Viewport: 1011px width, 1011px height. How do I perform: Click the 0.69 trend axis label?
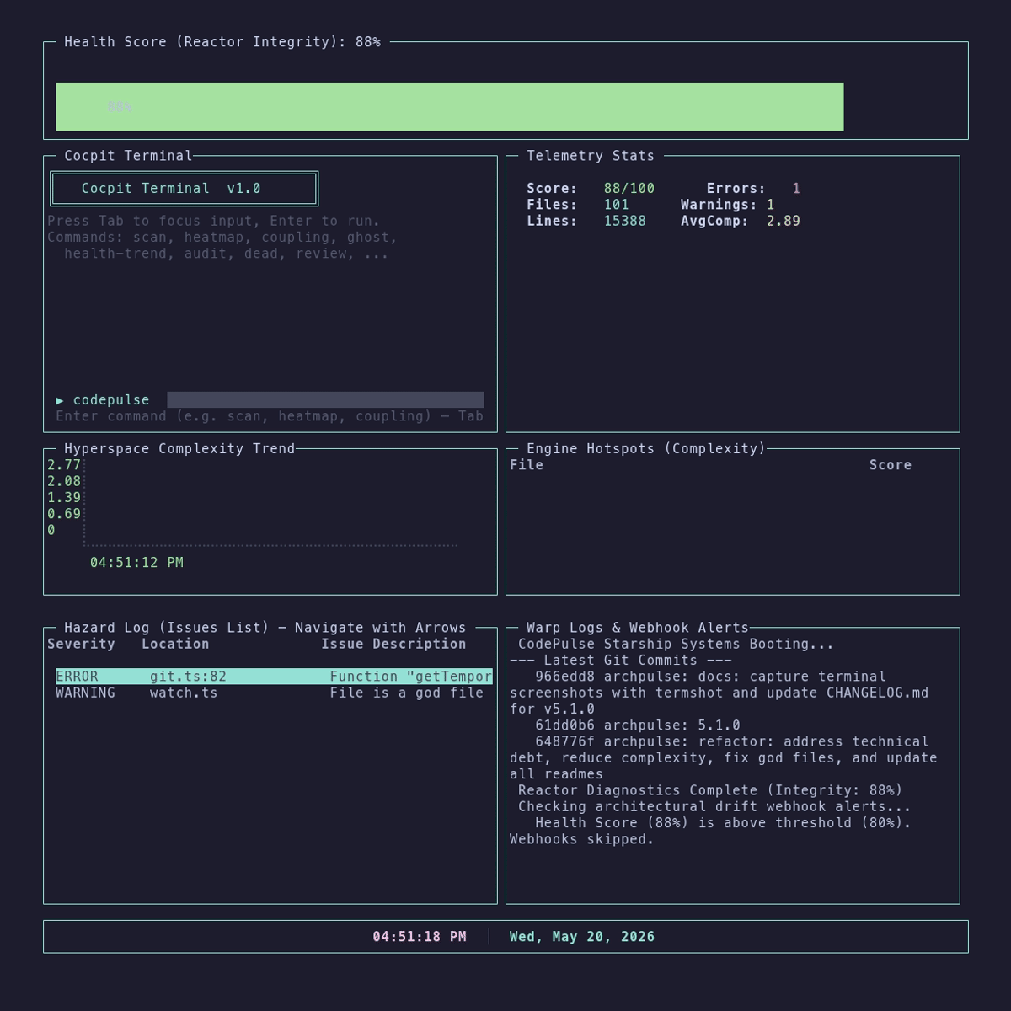(x=64, y=514)
